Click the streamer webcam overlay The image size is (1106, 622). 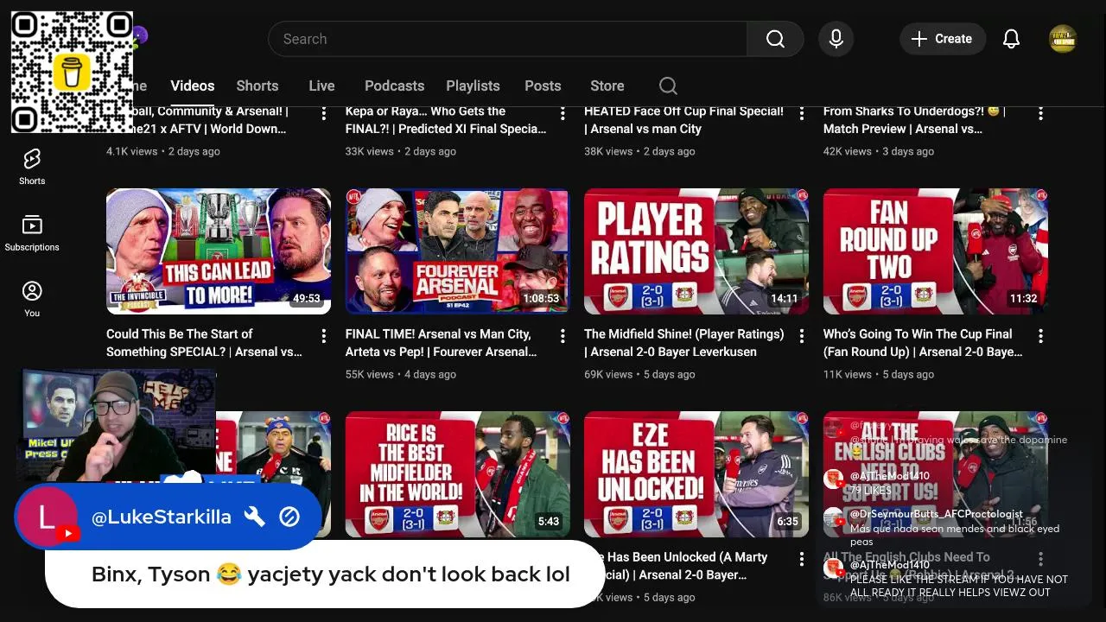click(x=117, y=425)
